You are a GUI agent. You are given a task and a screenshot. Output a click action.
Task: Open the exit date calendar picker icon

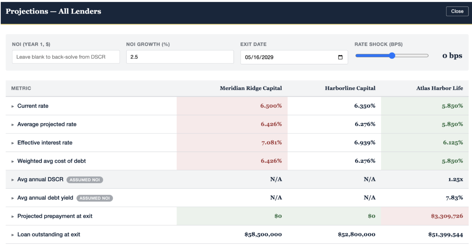340,57
